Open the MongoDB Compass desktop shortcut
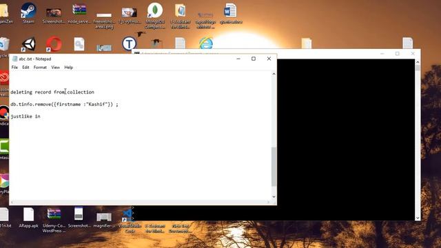The image size is (441, 248). click(154, 15)
